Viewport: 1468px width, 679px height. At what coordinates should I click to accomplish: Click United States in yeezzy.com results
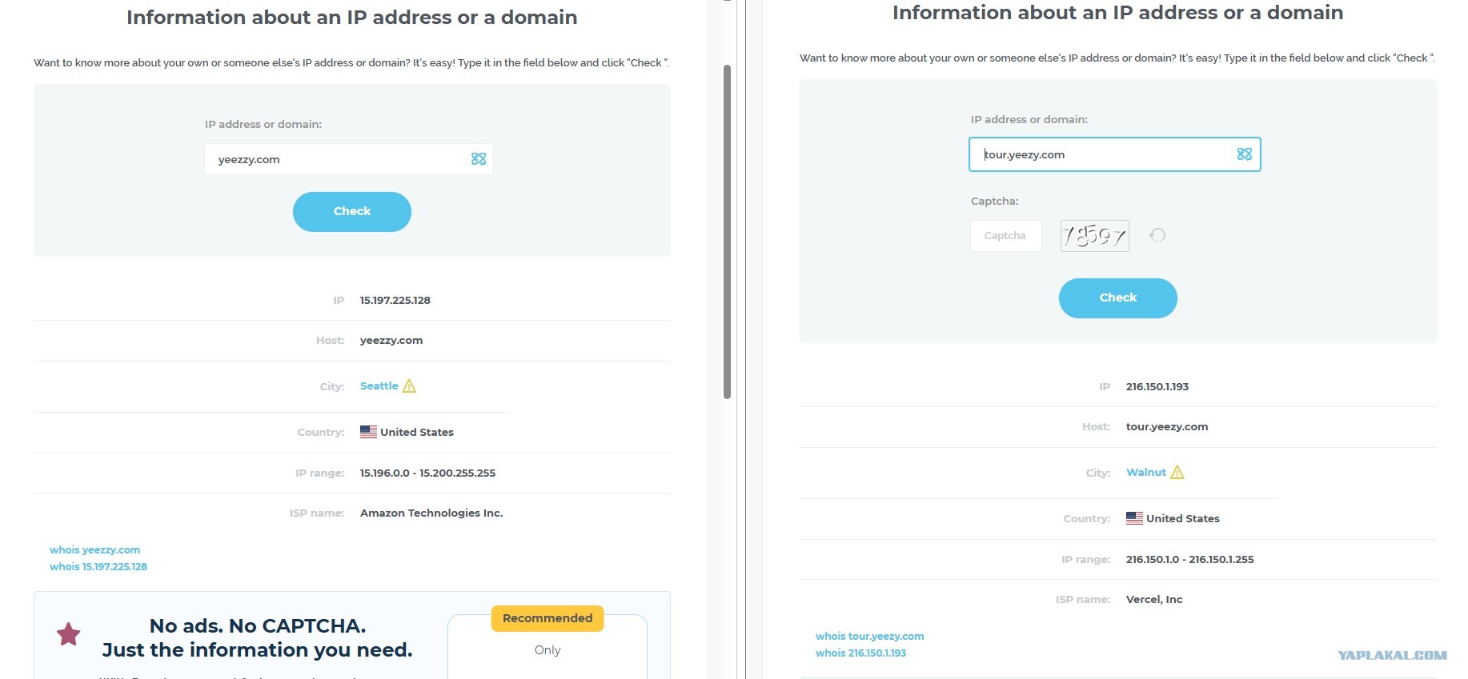pos(417,433)
